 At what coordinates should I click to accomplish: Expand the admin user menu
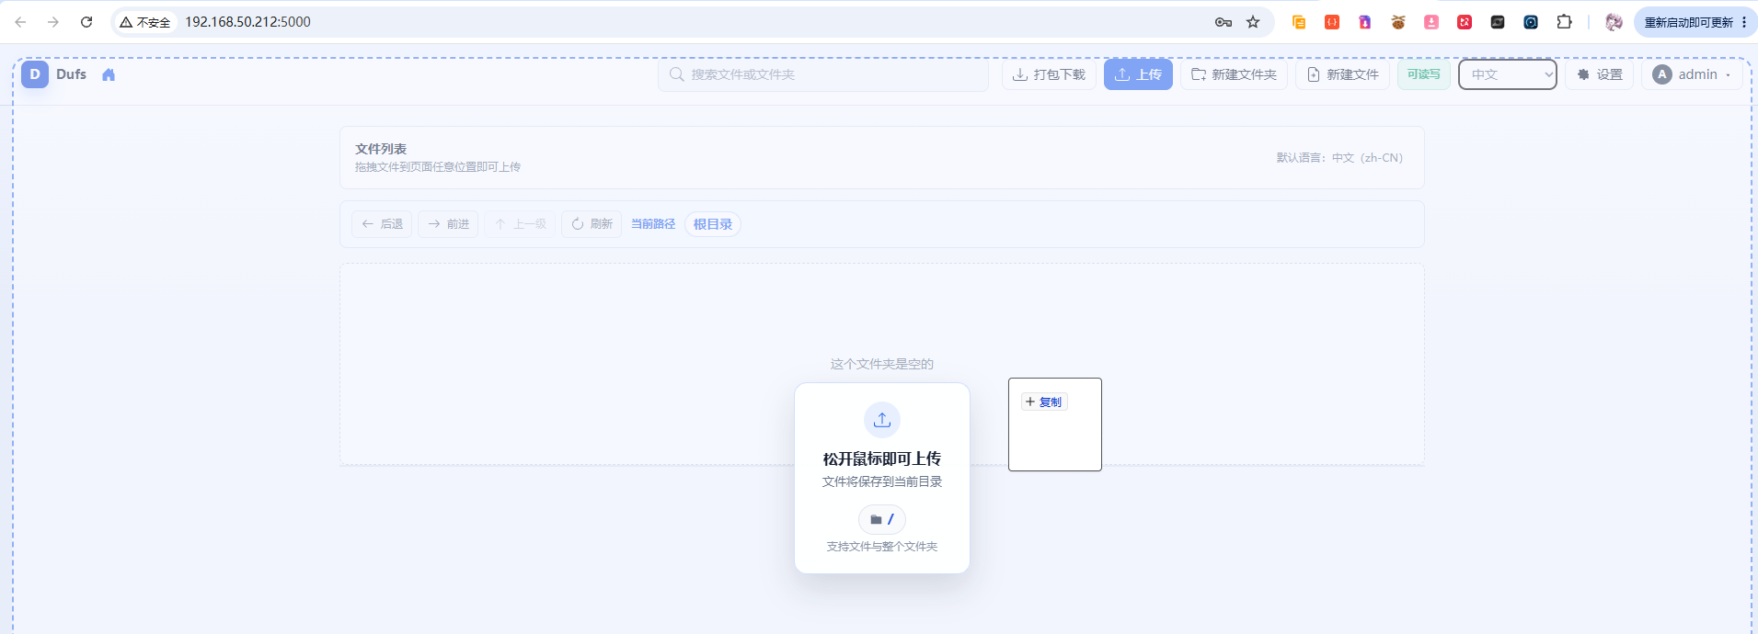(1692, 74)
